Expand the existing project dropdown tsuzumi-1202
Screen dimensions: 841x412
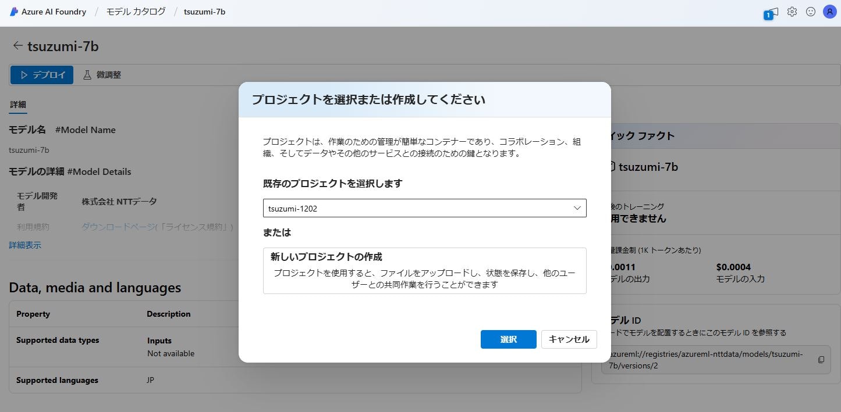point(425,208)
